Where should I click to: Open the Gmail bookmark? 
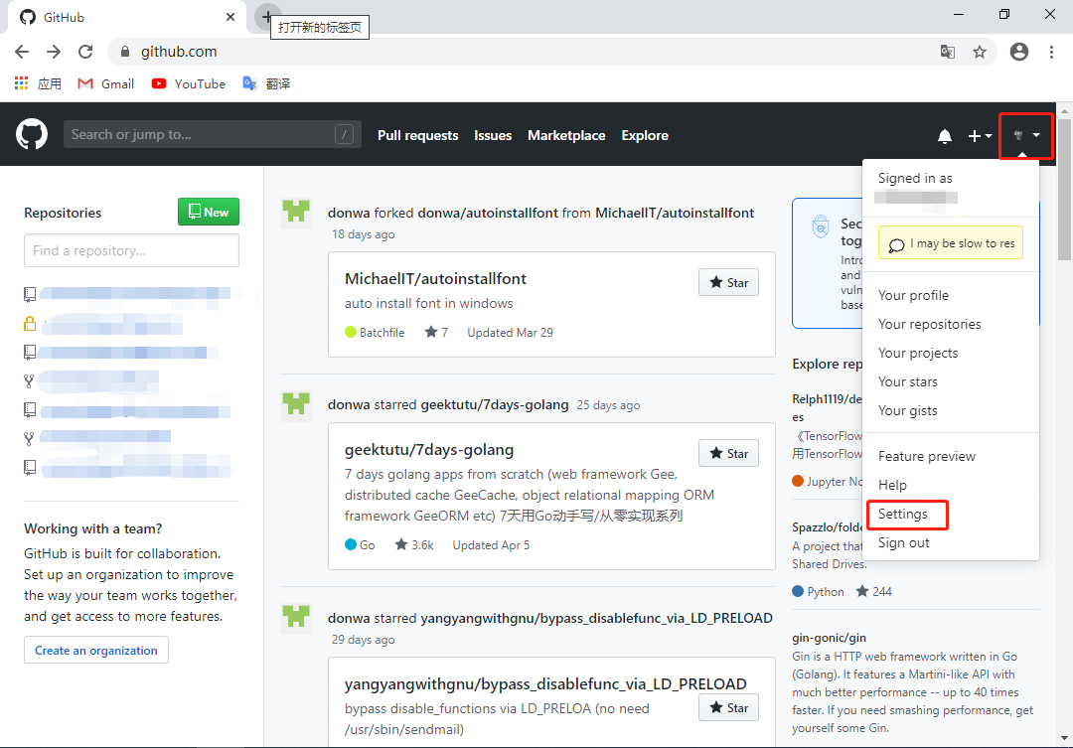(106, 83)
